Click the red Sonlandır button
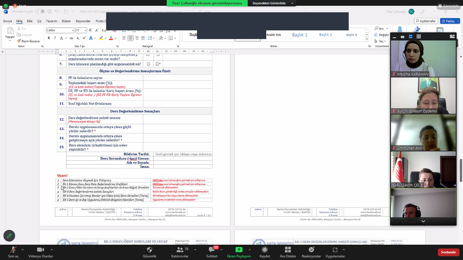The image size is (463, 260). click(x=448, y=252)
